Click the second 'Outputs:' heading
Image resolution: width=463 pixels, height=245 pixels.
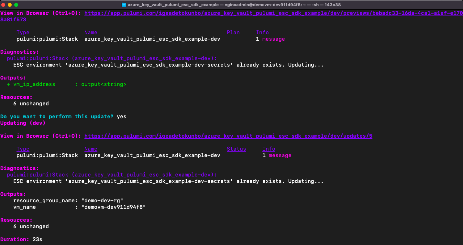[x=13, y=194]
